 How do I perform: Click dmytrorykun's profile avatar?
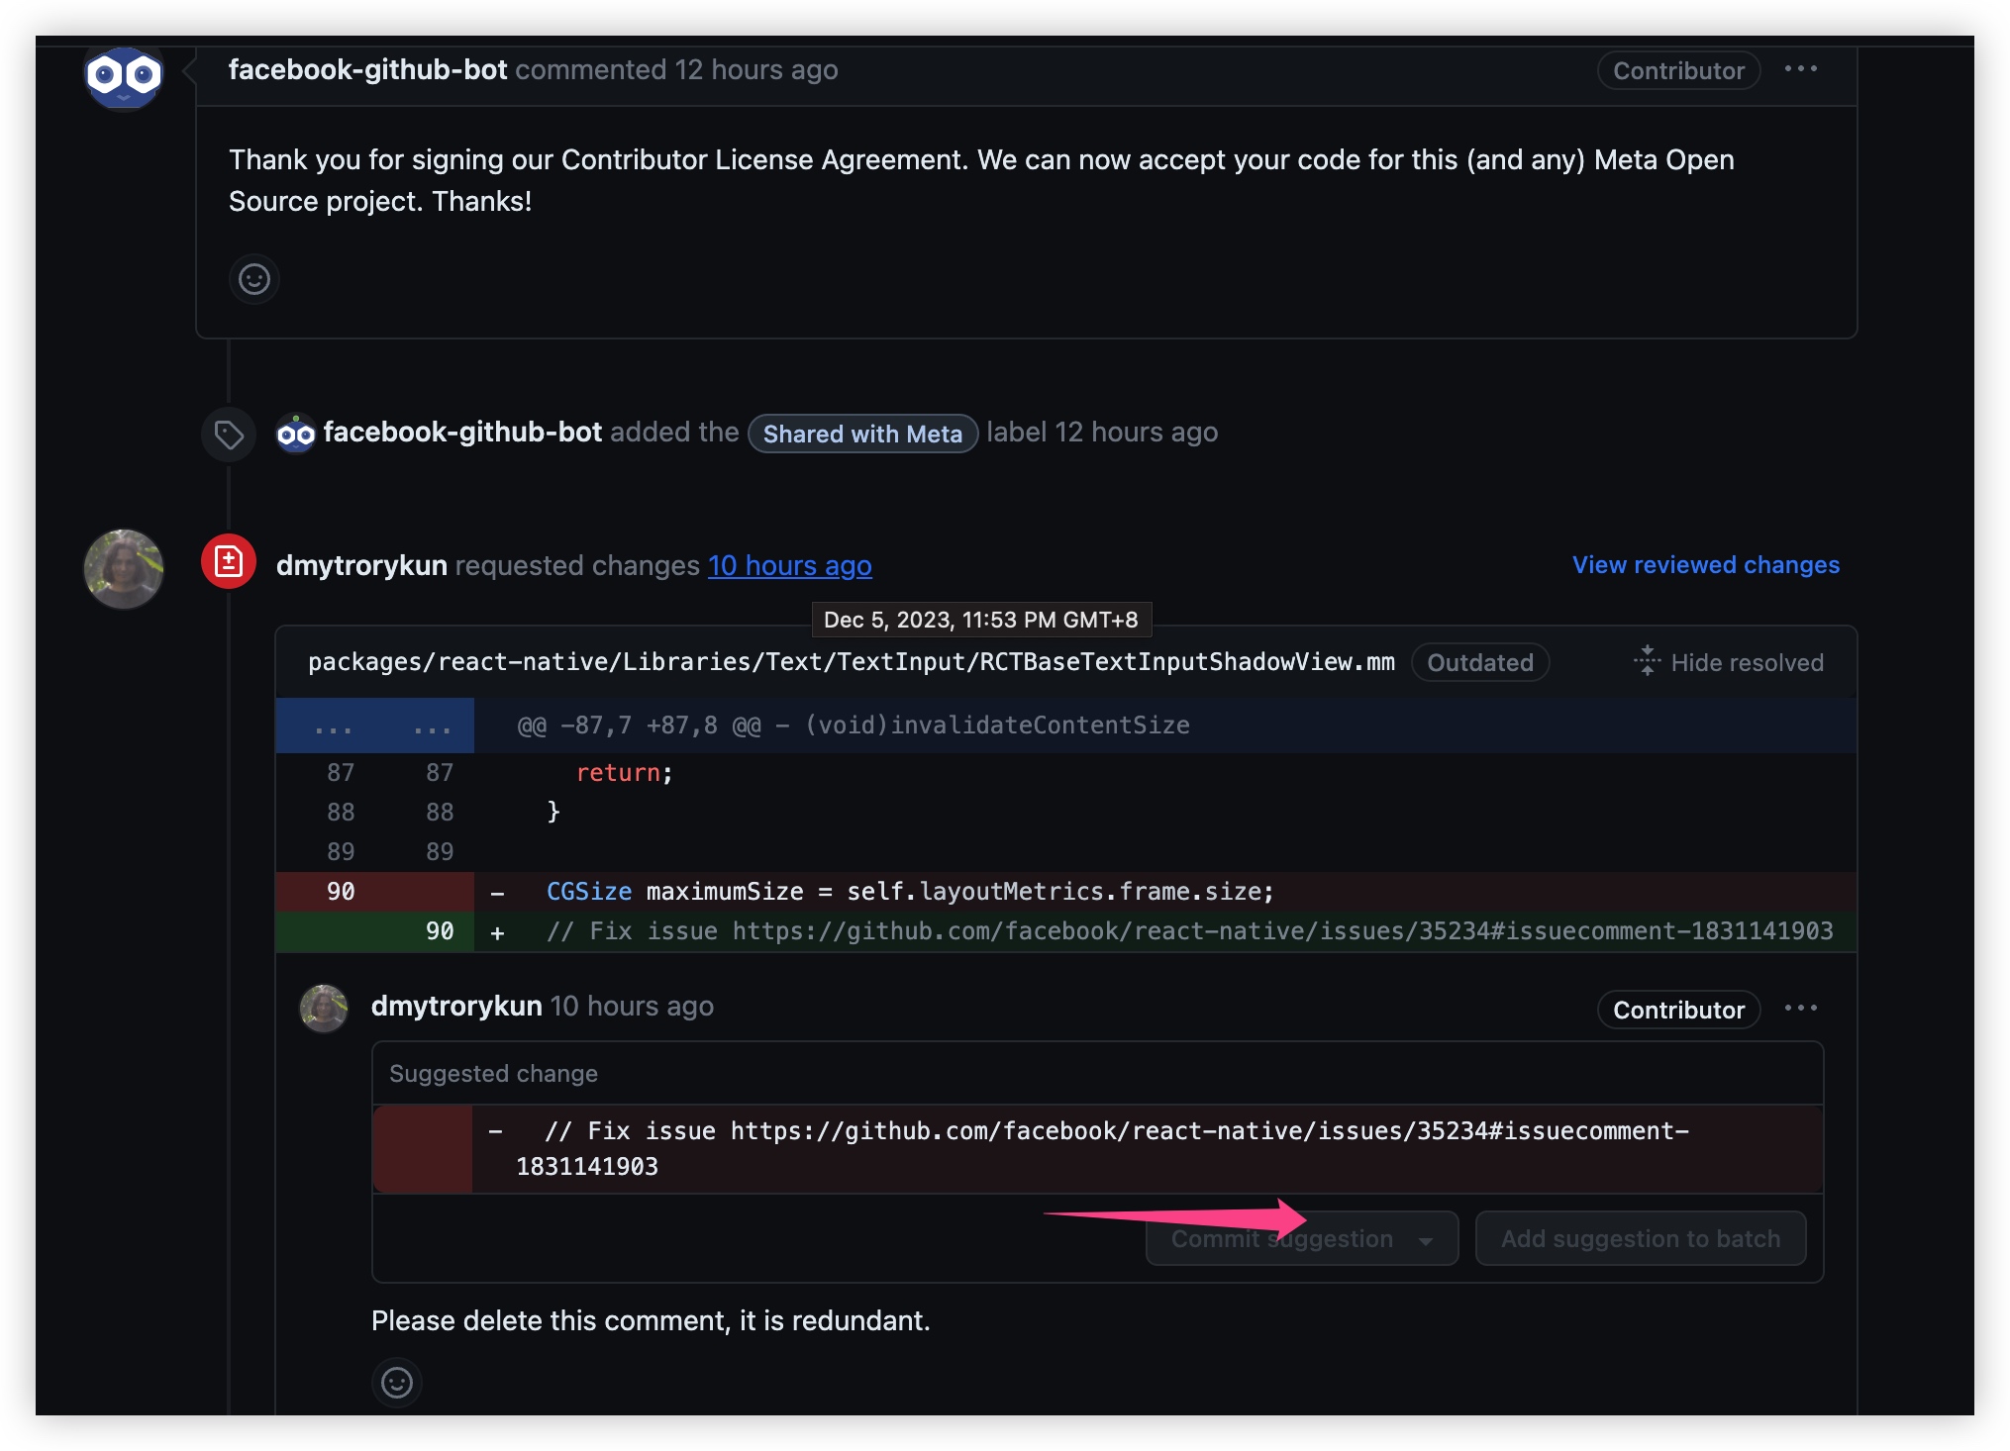pyautogui.click(x=123, y=569)
